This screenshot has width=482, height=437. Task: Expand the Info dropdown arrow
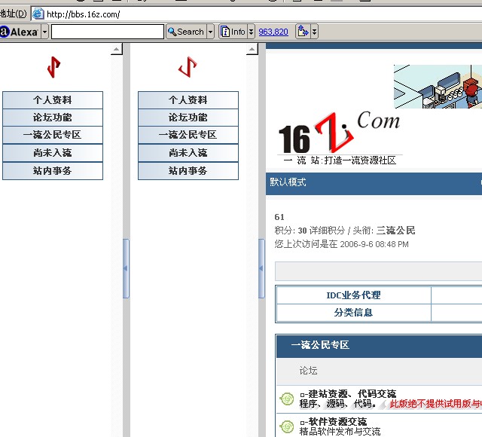(x=251, y=32)
